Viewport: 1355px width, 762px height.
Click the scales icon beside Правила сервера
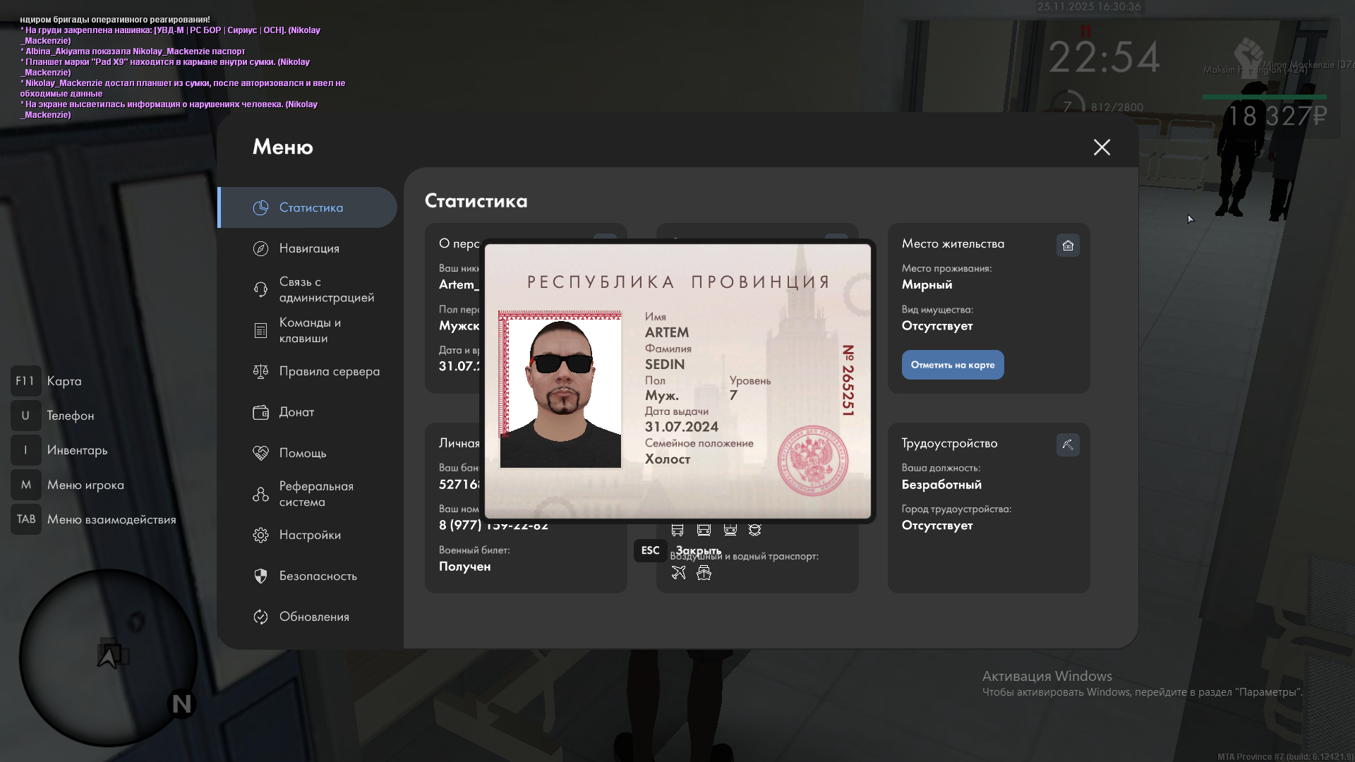[x=260, y=371]
